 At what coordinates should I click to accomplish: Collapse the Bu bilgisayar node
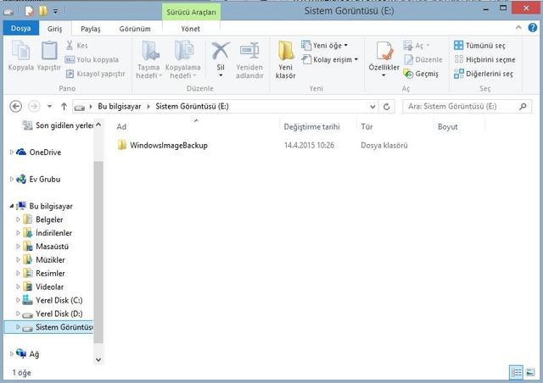pos(11,206)
